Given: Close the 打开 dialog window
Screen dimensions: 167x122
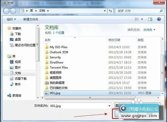Looking at the screenshot, I should 159,2.
